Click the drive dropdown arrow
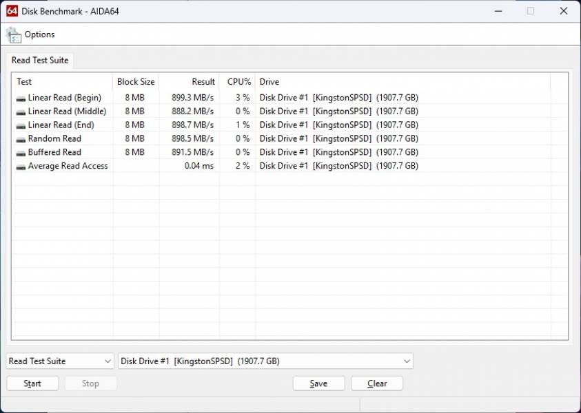Image resolution: width=581 pixels, height=413 pixels. 406,361
